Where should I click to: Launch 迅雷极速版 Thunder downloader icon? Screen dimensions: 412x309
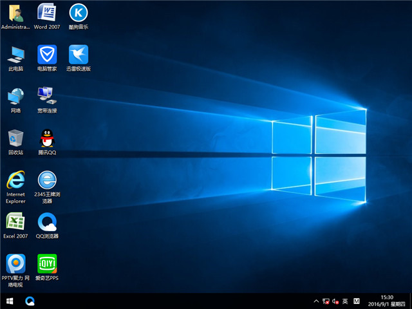tap(78, 55)
